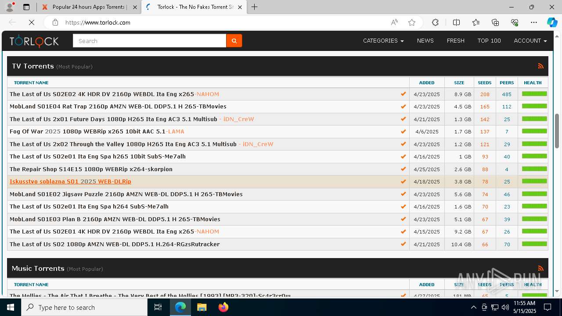Open Last of Us S02E02 4K NAHOM torrent
Screen dimensions: 562x316
click(x=114, y=94)
